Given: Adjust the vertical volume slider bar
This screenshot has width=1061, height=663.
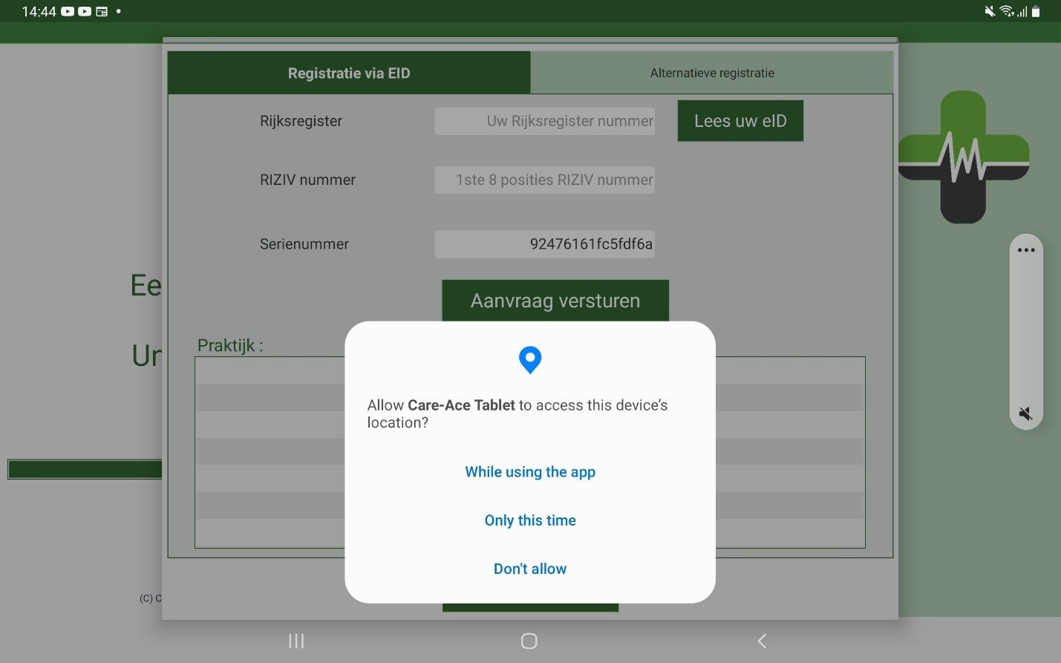Looking at the screenshot, I should coord(1026,332).
